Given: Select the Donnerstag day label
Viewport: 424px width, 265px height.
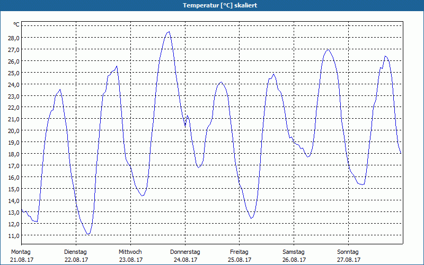Looking at the screenshot, I should pyautogui.click(x=185, y=252).
